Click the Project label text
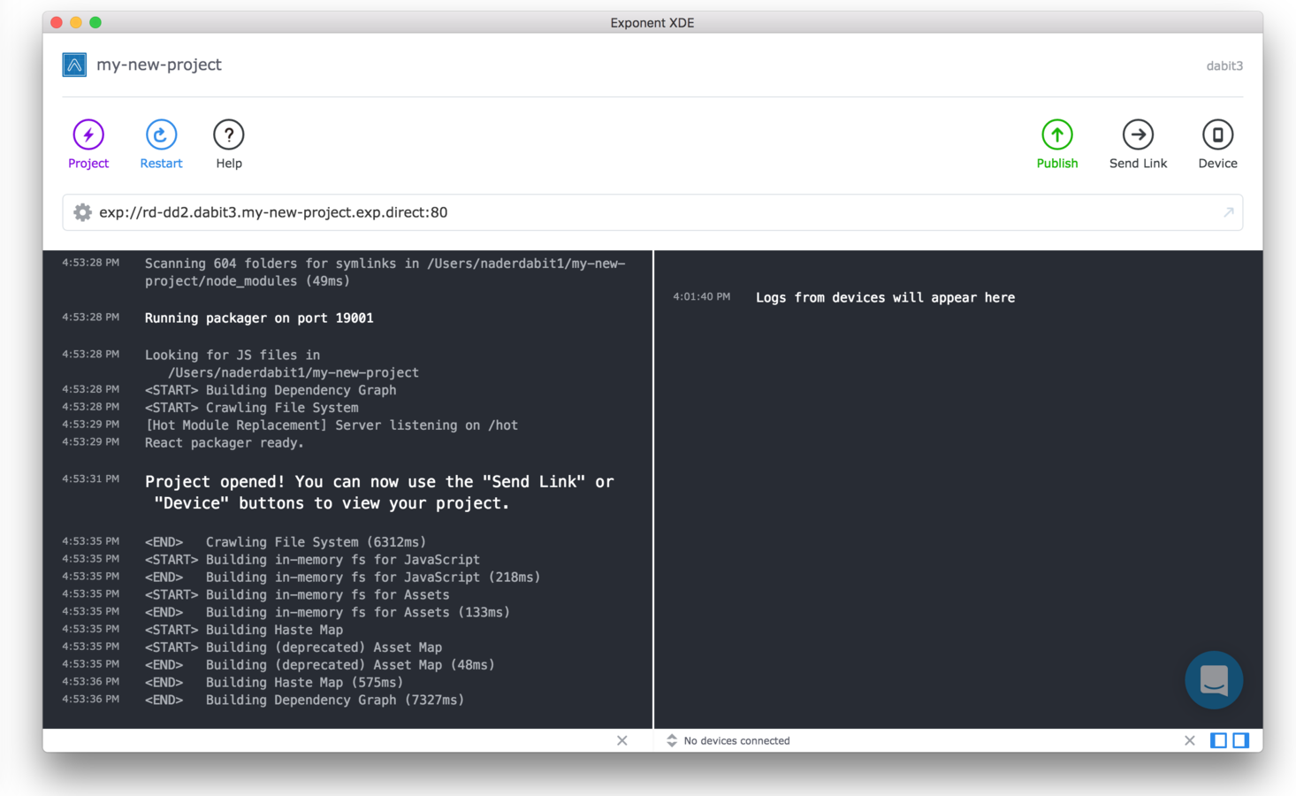 pyautogui.click(x=88, y=164)
